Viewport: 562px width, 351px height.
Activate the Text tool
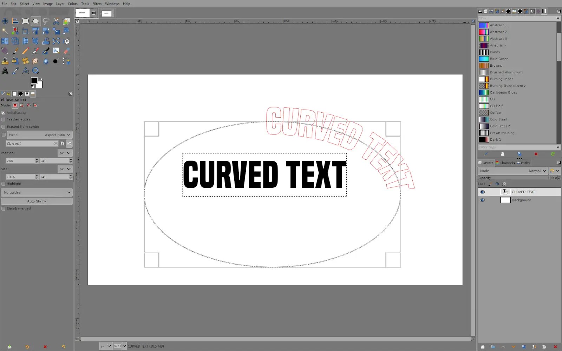pos(5,71)
